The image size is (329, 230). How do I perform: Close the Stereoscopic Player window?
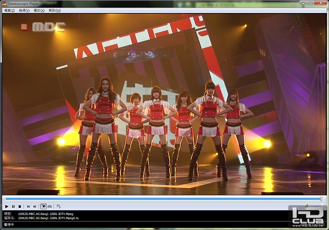pyautogui.click(x=321, y=3)
